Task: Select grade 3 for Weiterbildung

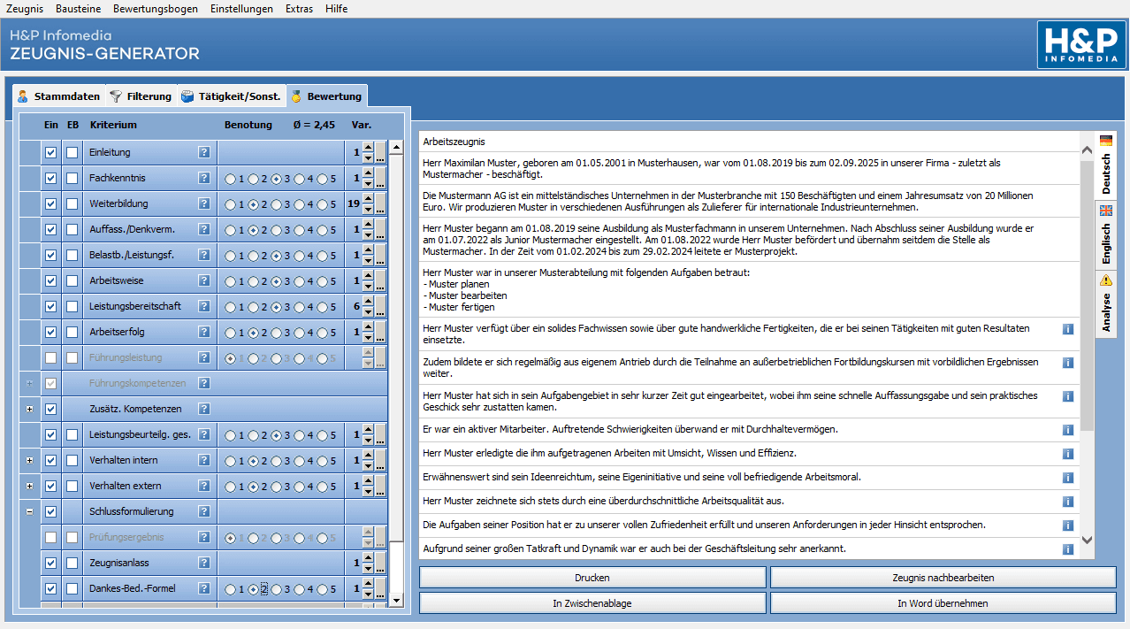Action: pos(276,204)
